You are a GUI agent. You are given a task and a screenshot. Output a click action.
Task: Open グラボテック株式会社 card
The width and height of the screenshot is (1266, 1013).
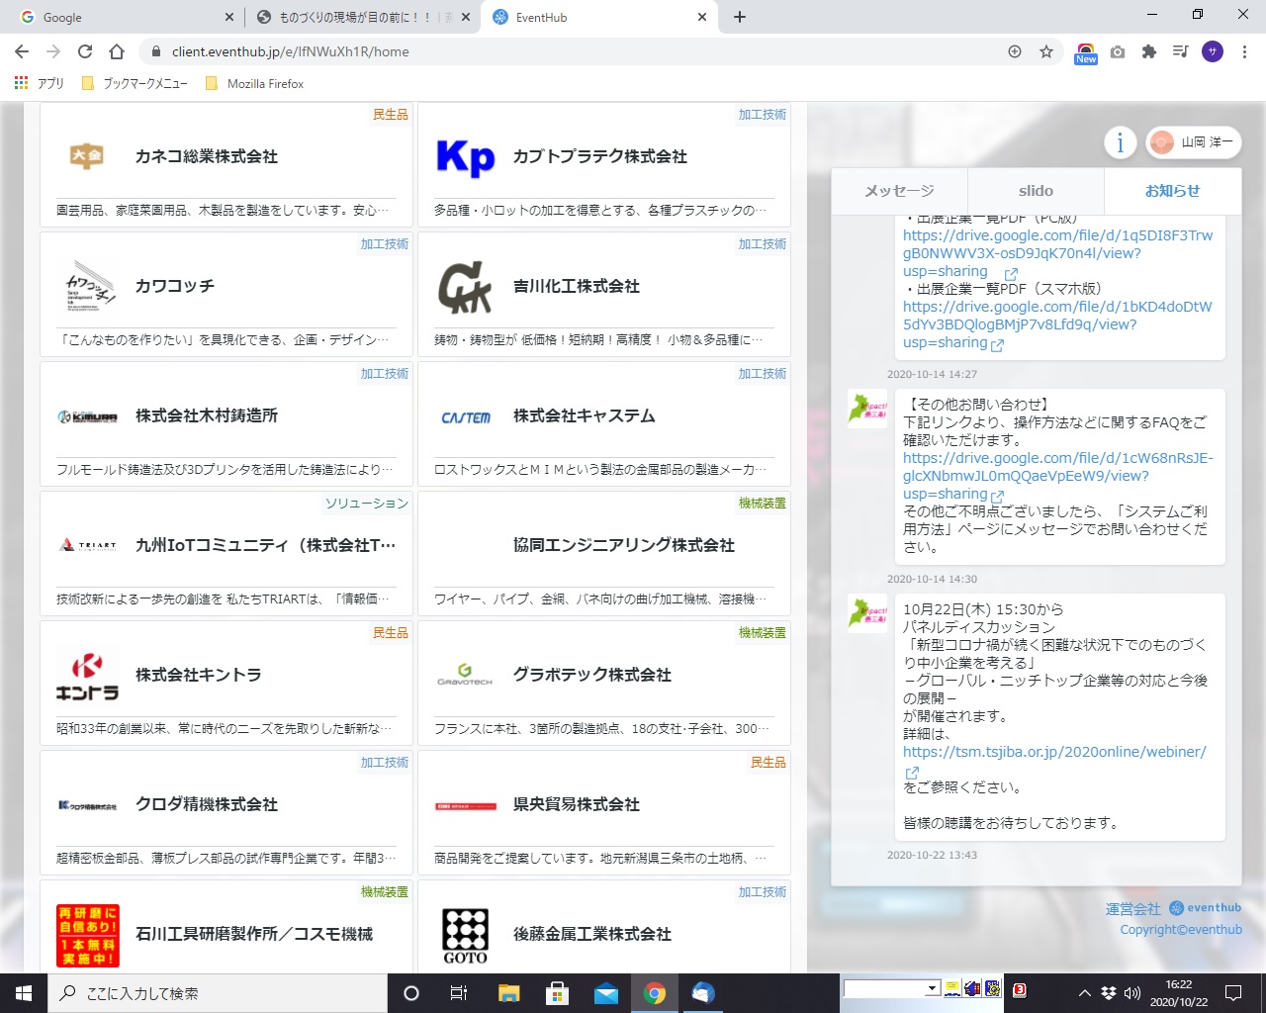point(604,684)
